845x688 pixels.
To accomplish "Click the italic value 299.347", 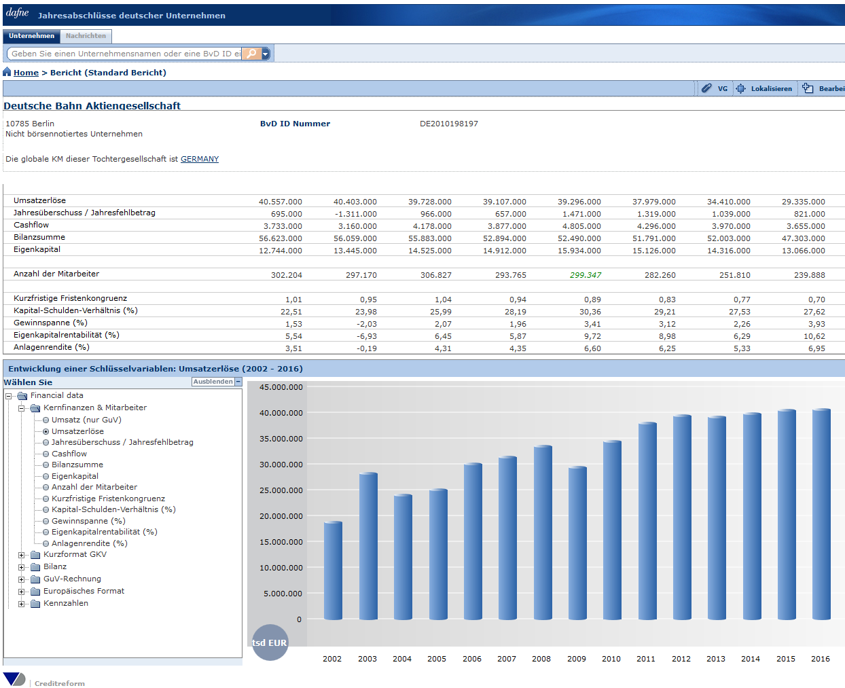I will click(x=586, y=275).
